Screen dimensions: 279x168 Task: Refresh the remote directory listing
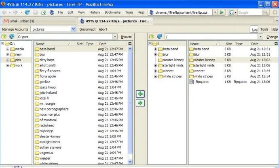point(159,37)
